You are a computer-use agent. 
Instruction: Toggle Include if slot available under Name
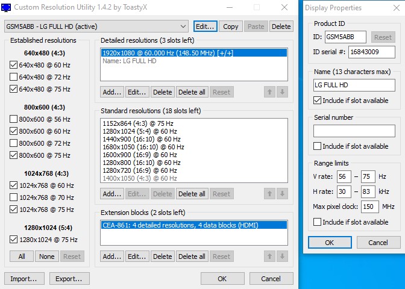(x=318, y=100)
